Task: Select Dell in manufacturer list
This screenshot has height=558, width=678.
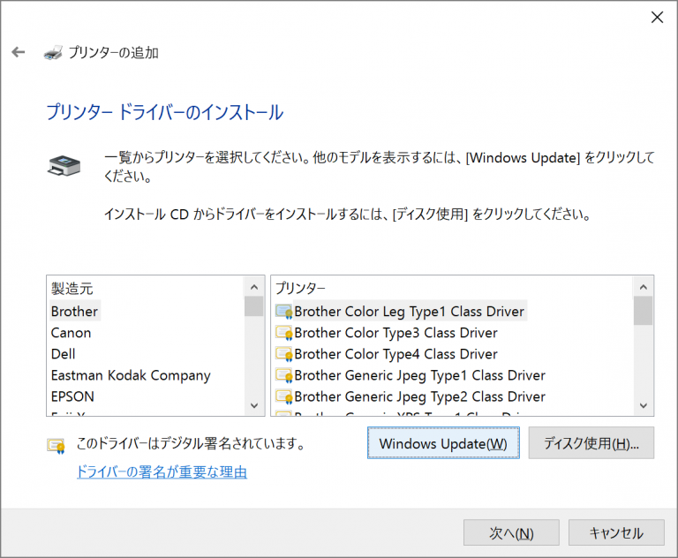Action: point(64,354)
